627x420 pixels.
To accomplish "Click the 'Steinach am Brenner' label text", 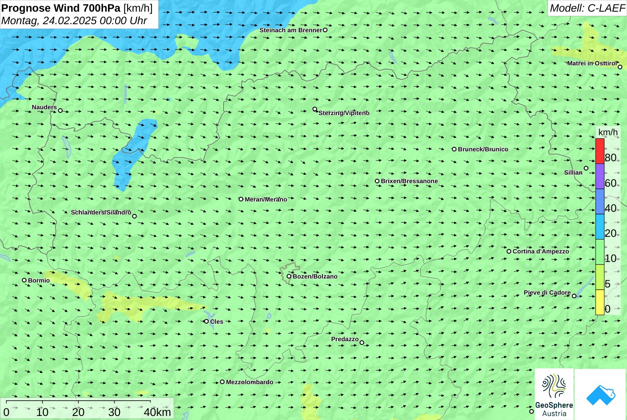I will pos(291,30).
